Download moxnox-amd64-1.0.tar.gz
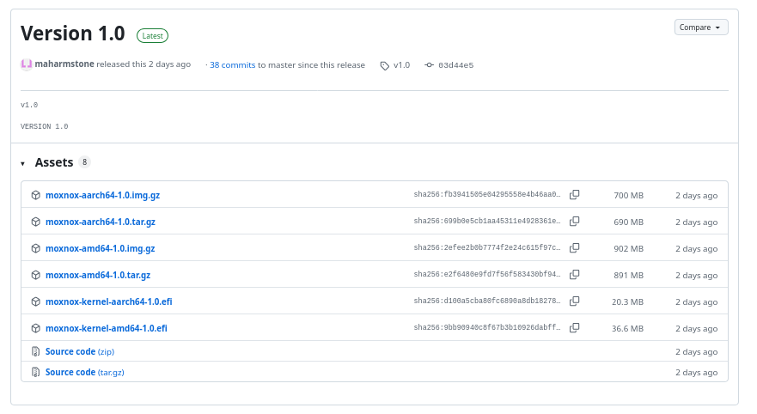This screenshot has width=757, height=414. pos(98,275)
